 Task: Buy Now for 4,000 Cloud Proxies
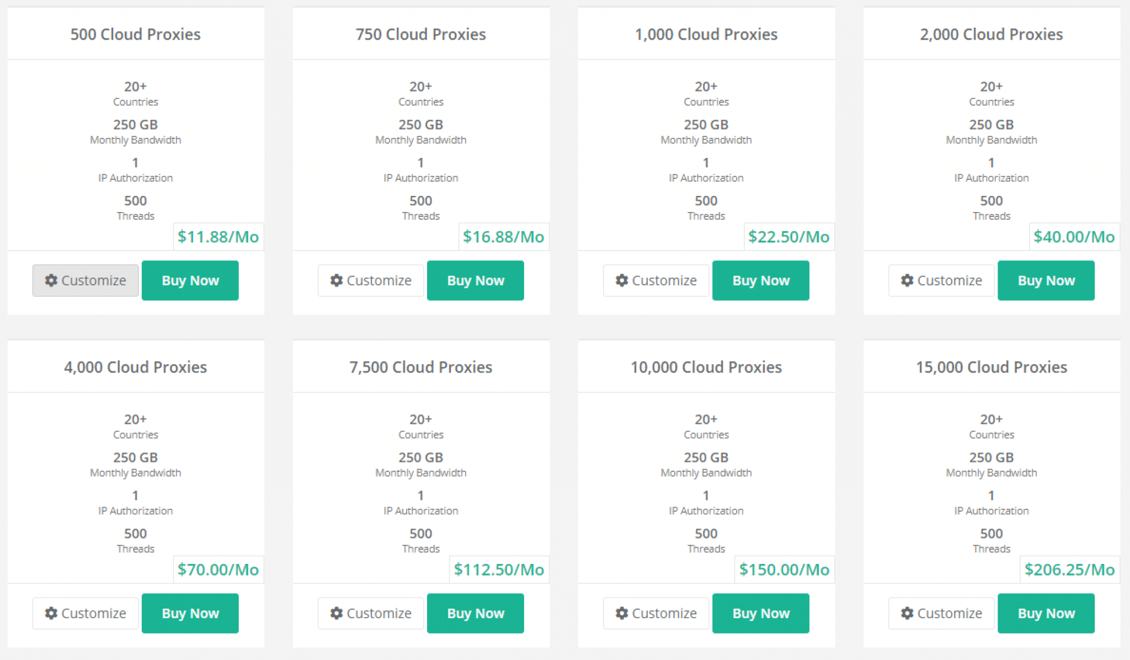tap(190, 613)
